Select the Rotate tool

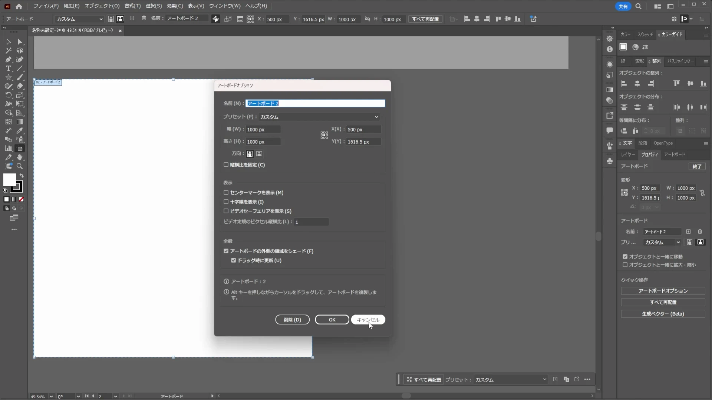point(8,95)
